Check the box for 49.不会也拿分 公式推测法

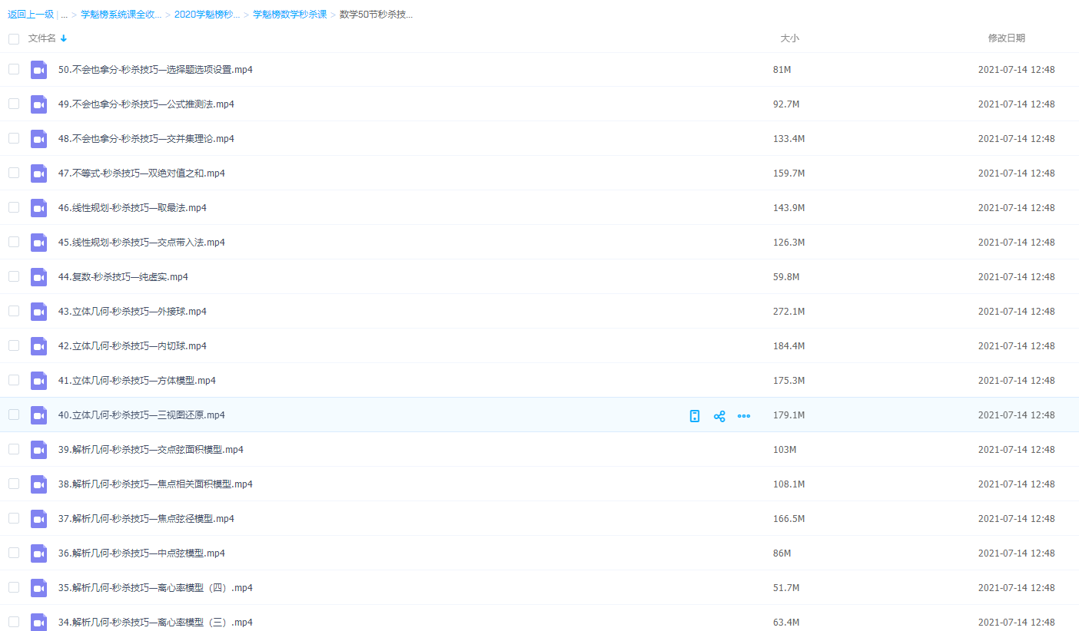point(14,104)
